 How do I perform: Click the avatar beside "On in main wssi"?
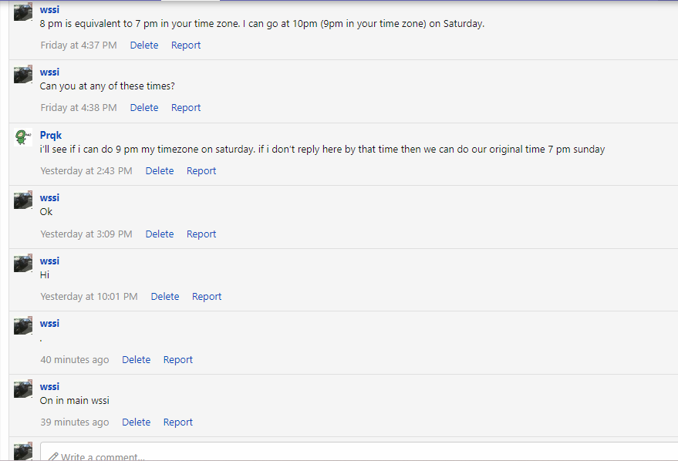tap(23, 389)
